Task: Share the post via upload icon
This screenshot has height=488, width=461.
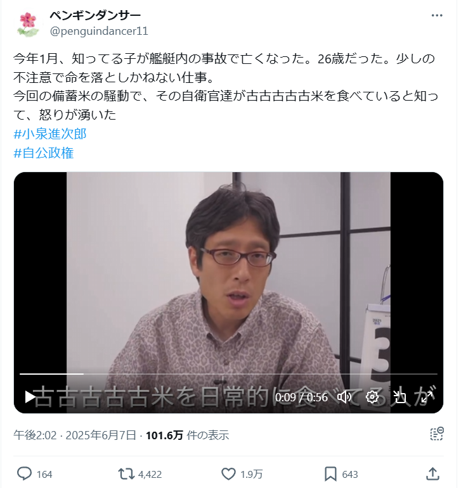Action: pos(432,473)
